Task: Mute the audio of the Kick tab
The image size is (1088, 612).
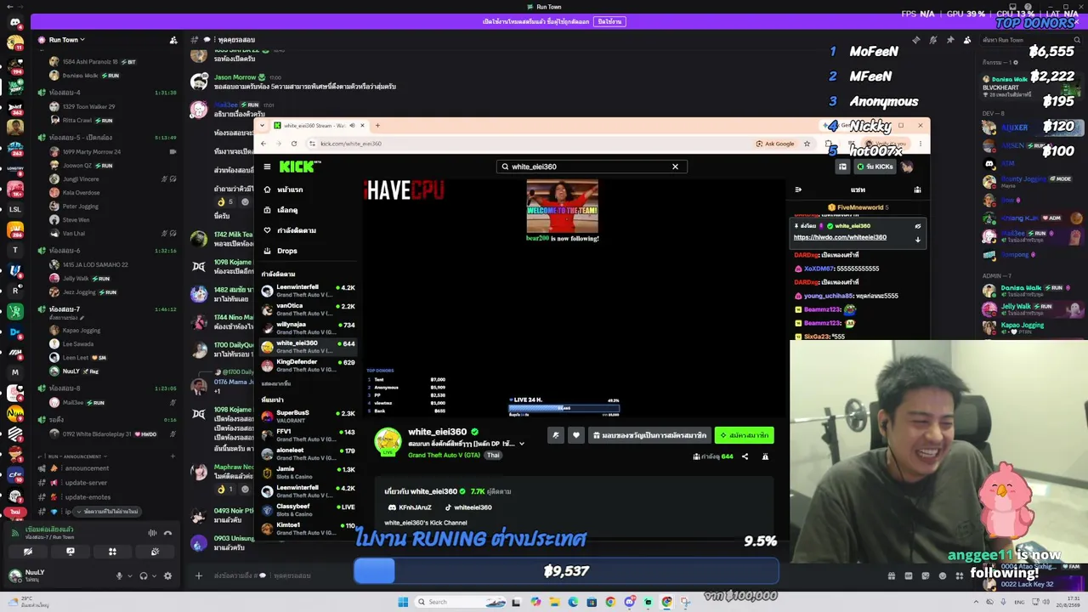Action: point(352,126)
